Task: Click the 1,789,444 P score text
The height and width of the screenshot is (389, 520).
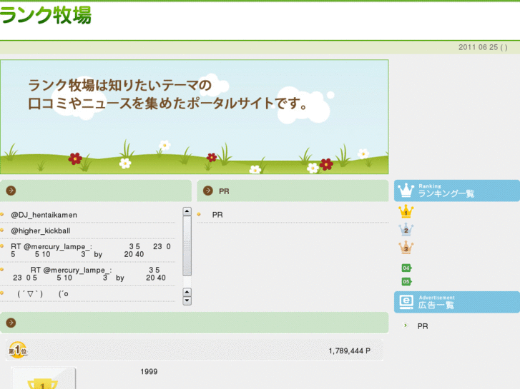Action: click(x=350, y=351)
